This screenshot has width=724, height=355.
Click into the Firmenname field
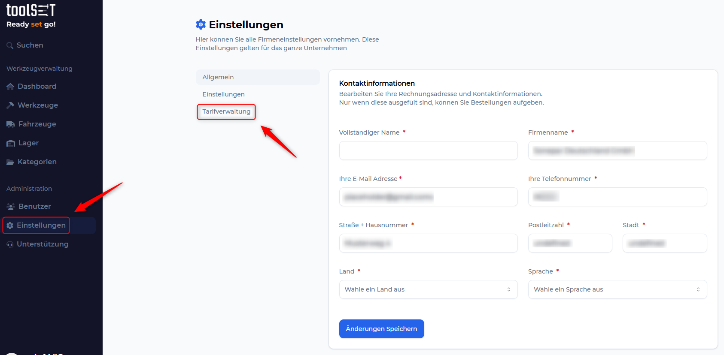[617, 150]
